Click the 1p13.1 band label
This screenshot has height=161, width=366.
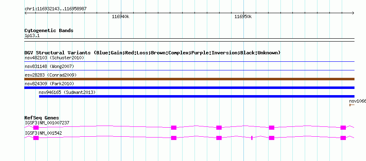(x=32, y=36)
